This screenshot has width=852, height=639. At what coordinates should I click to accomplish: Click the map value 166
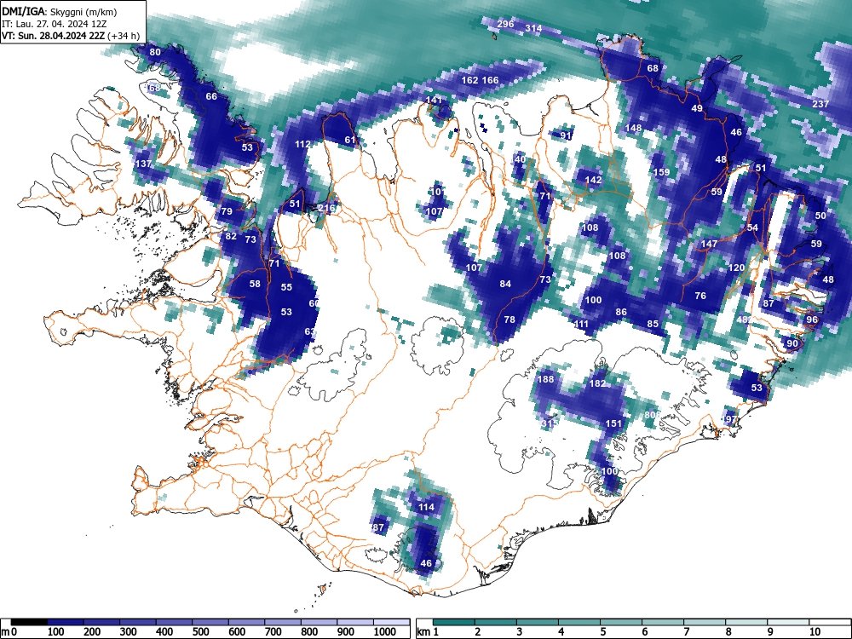pyautogui.click(x=490, y=80)
